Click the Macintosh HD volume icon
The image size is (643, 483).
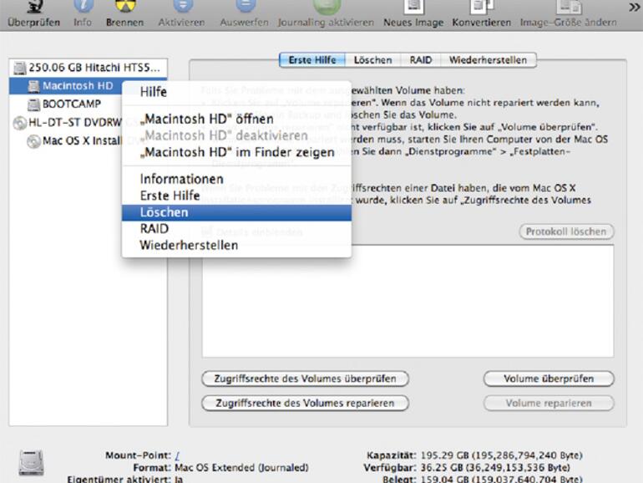click(33, 86)
